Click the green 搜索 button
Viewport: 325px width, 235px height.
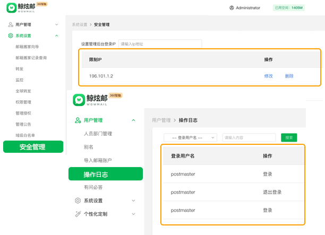point(289,137)
